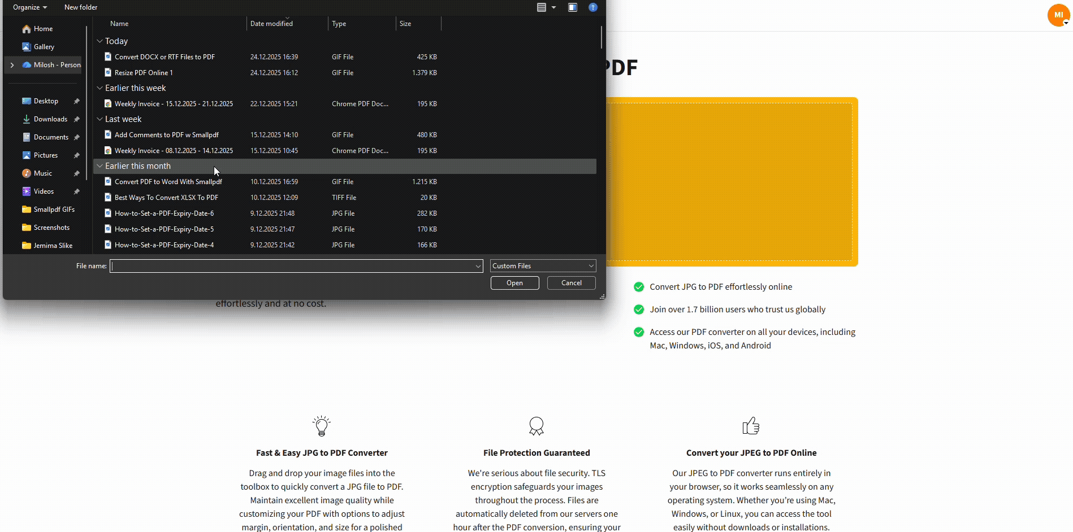Select Add Comments to PDF w Smallpdf
The width and height of the screenshot is (1073, 532).
(x=167, y=135)
